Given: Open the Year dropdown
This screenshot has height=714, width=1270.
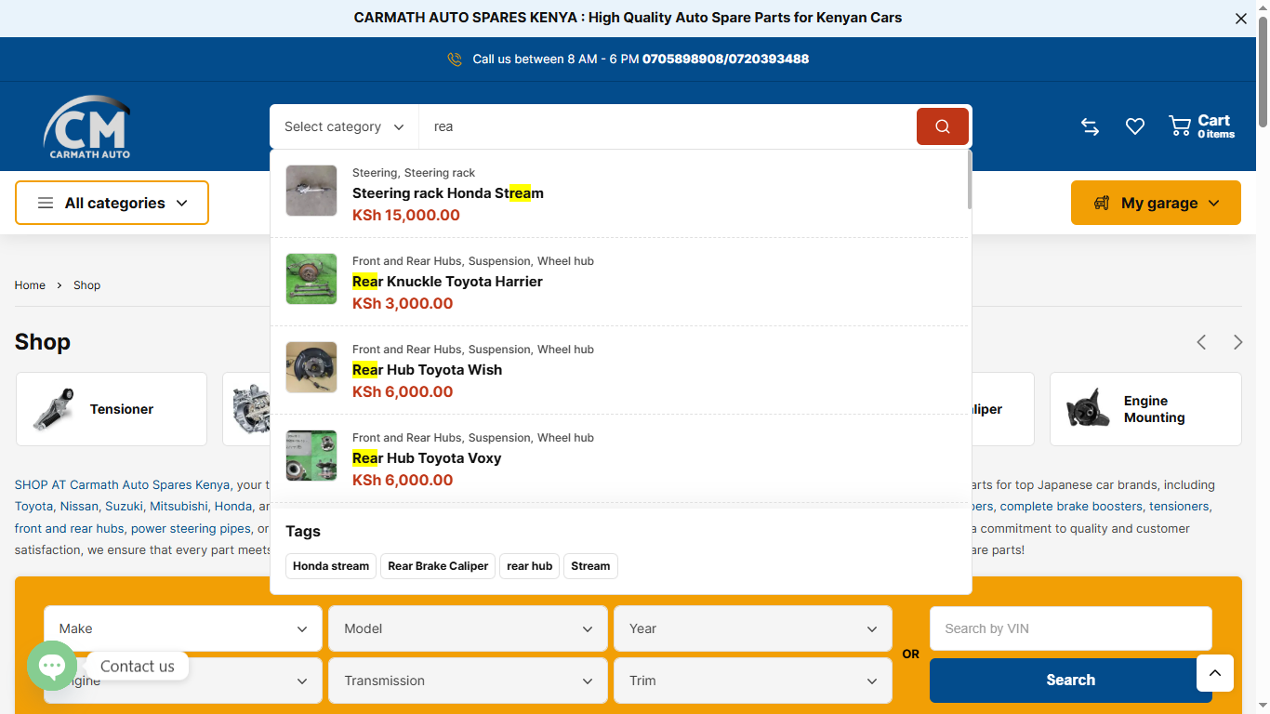Looking at the screenshot, I should coord(752,628).
